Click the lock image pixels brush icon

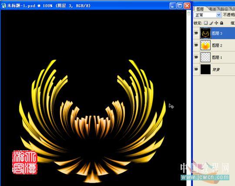(x=211, y=23)
